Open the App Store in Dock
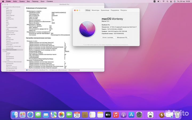This screenshot has height=120, width=192. 131,115
